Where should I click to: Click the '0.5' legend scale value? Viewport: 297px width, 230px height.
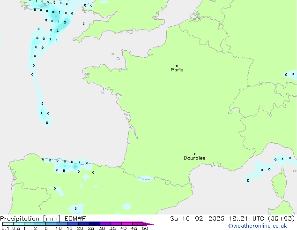16,228
